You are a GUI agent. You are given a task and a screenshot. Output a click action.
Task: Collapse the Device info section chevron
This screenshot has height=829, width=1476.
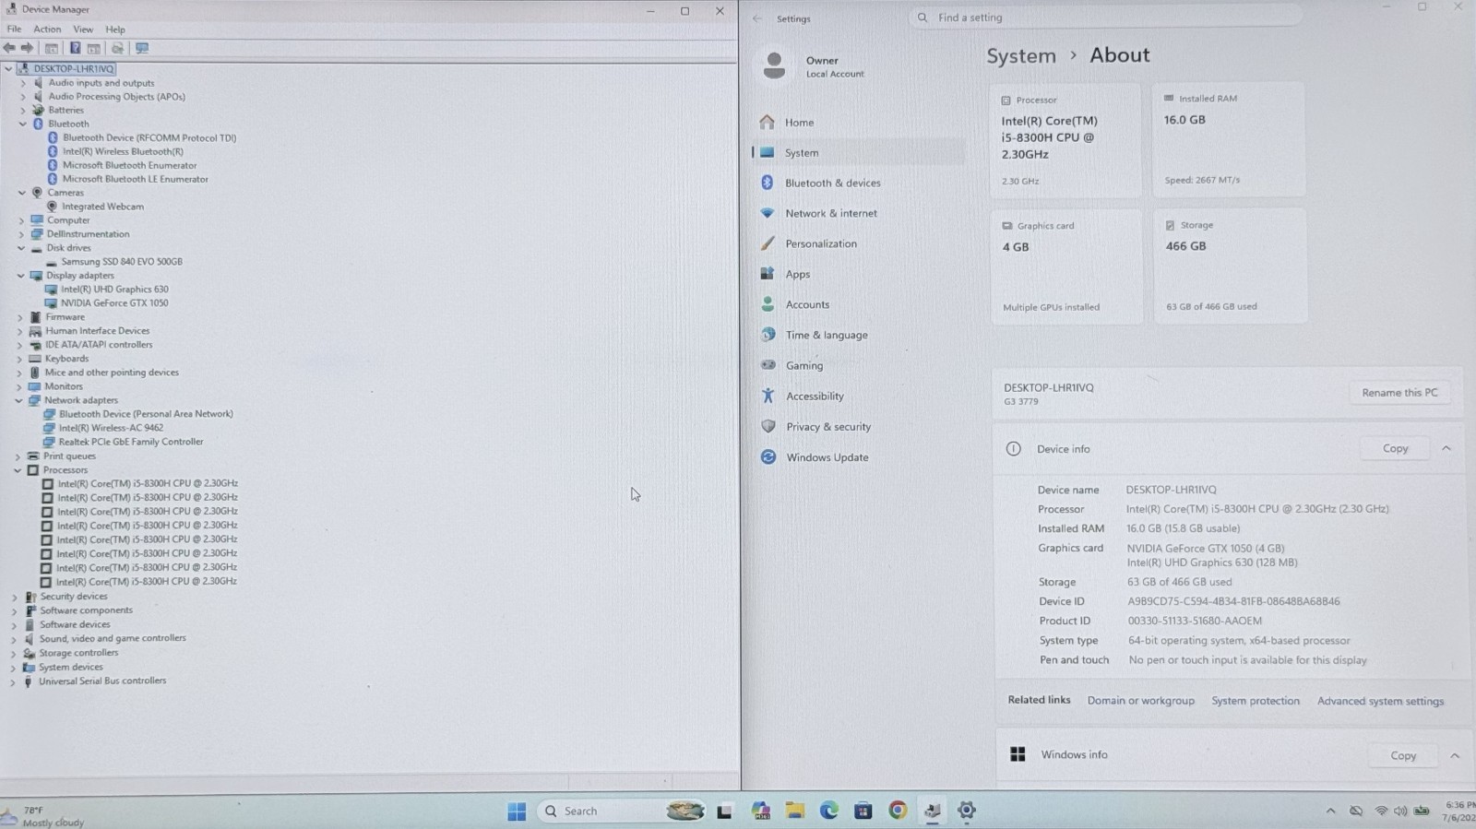point(1446,449)
